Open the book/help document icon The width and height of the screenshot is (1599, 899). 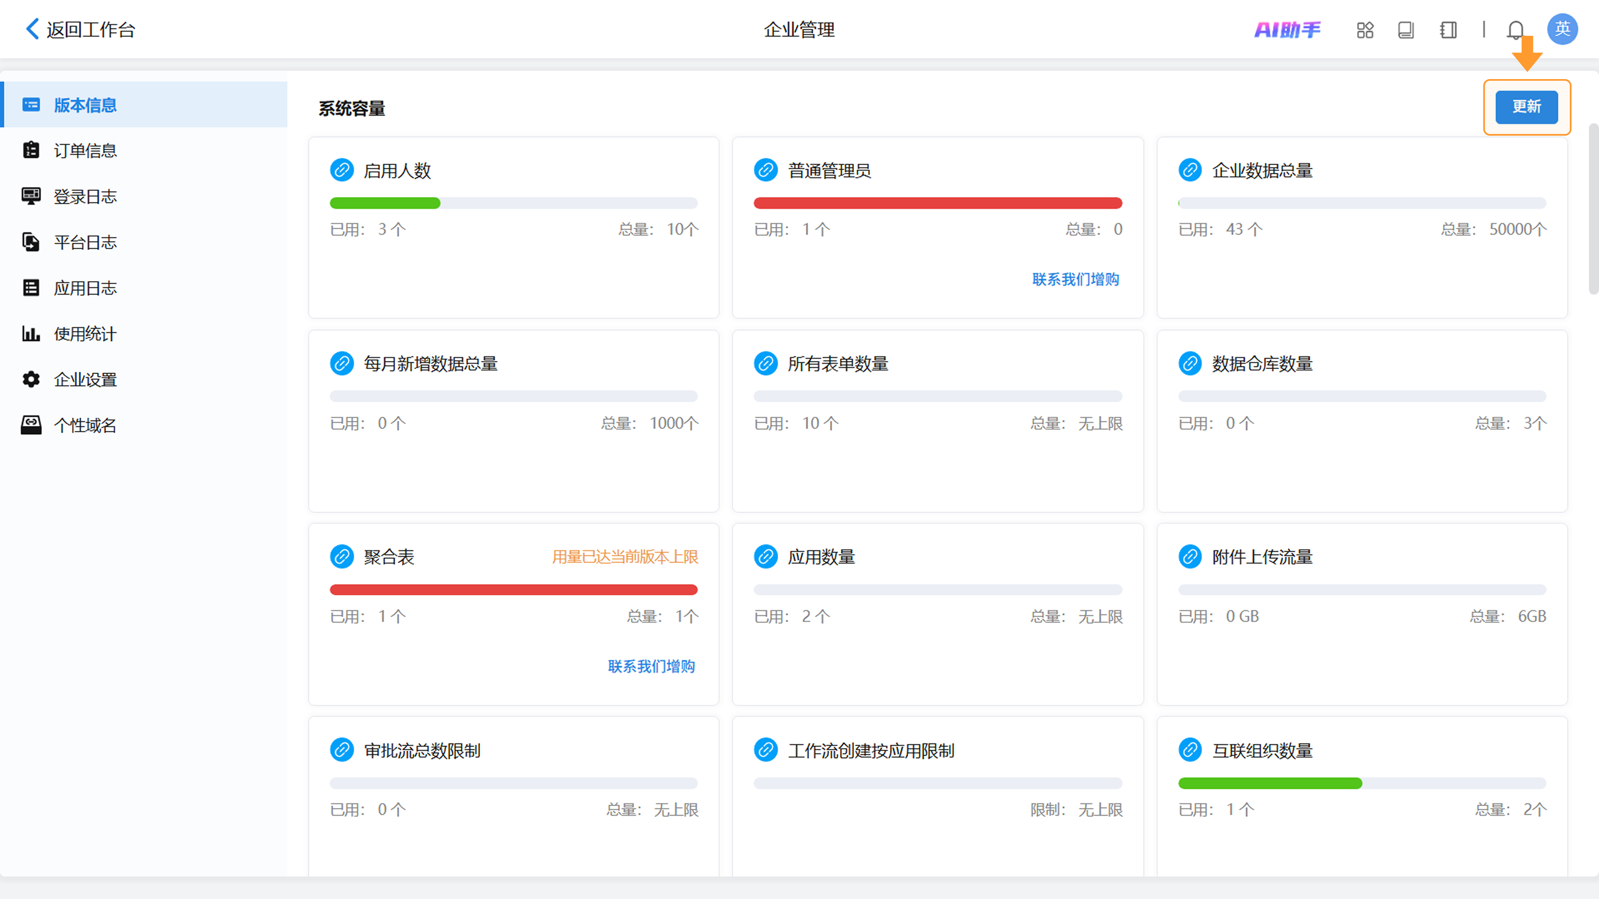[x=1406, y=30]
